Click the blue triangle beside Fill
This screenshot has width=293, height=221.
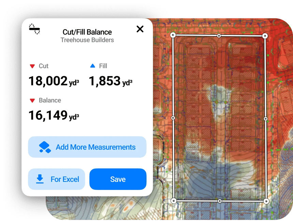(x=92, y=66)
